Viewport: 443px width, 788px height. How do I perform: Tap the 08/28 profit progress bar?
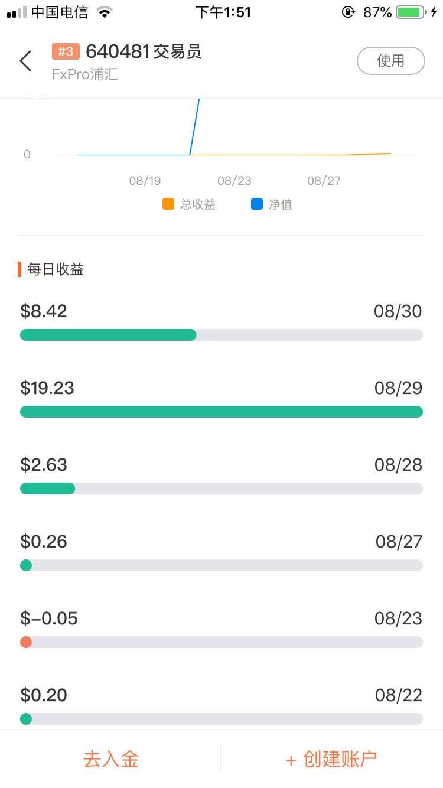click(x=221, y=489)
